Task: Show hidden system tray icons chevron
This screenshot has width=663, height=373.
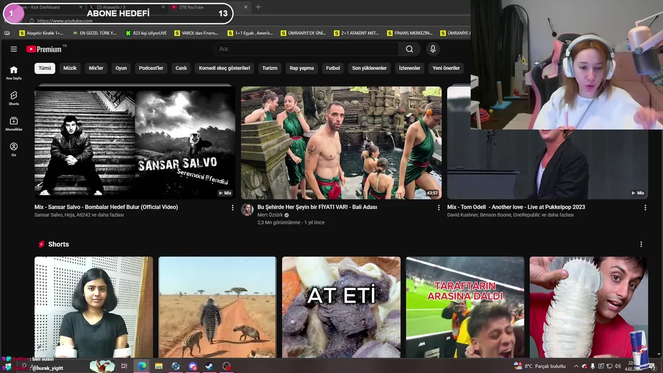Action: 576,366
